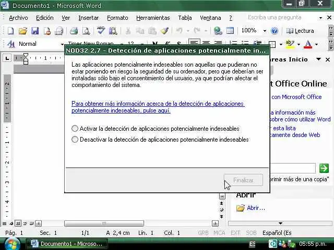
Task: Save the document with the floppy icon
Action: [35, 31]
